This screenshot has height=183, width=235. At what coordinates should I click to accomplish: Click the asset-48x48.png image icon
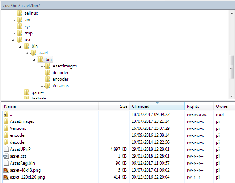pos(6,170)
